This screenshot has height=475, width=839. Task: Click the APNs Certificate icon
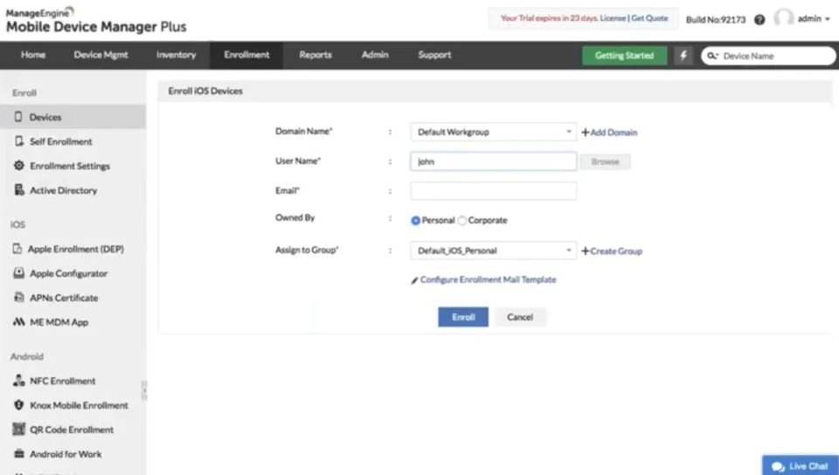click(18, 298)
